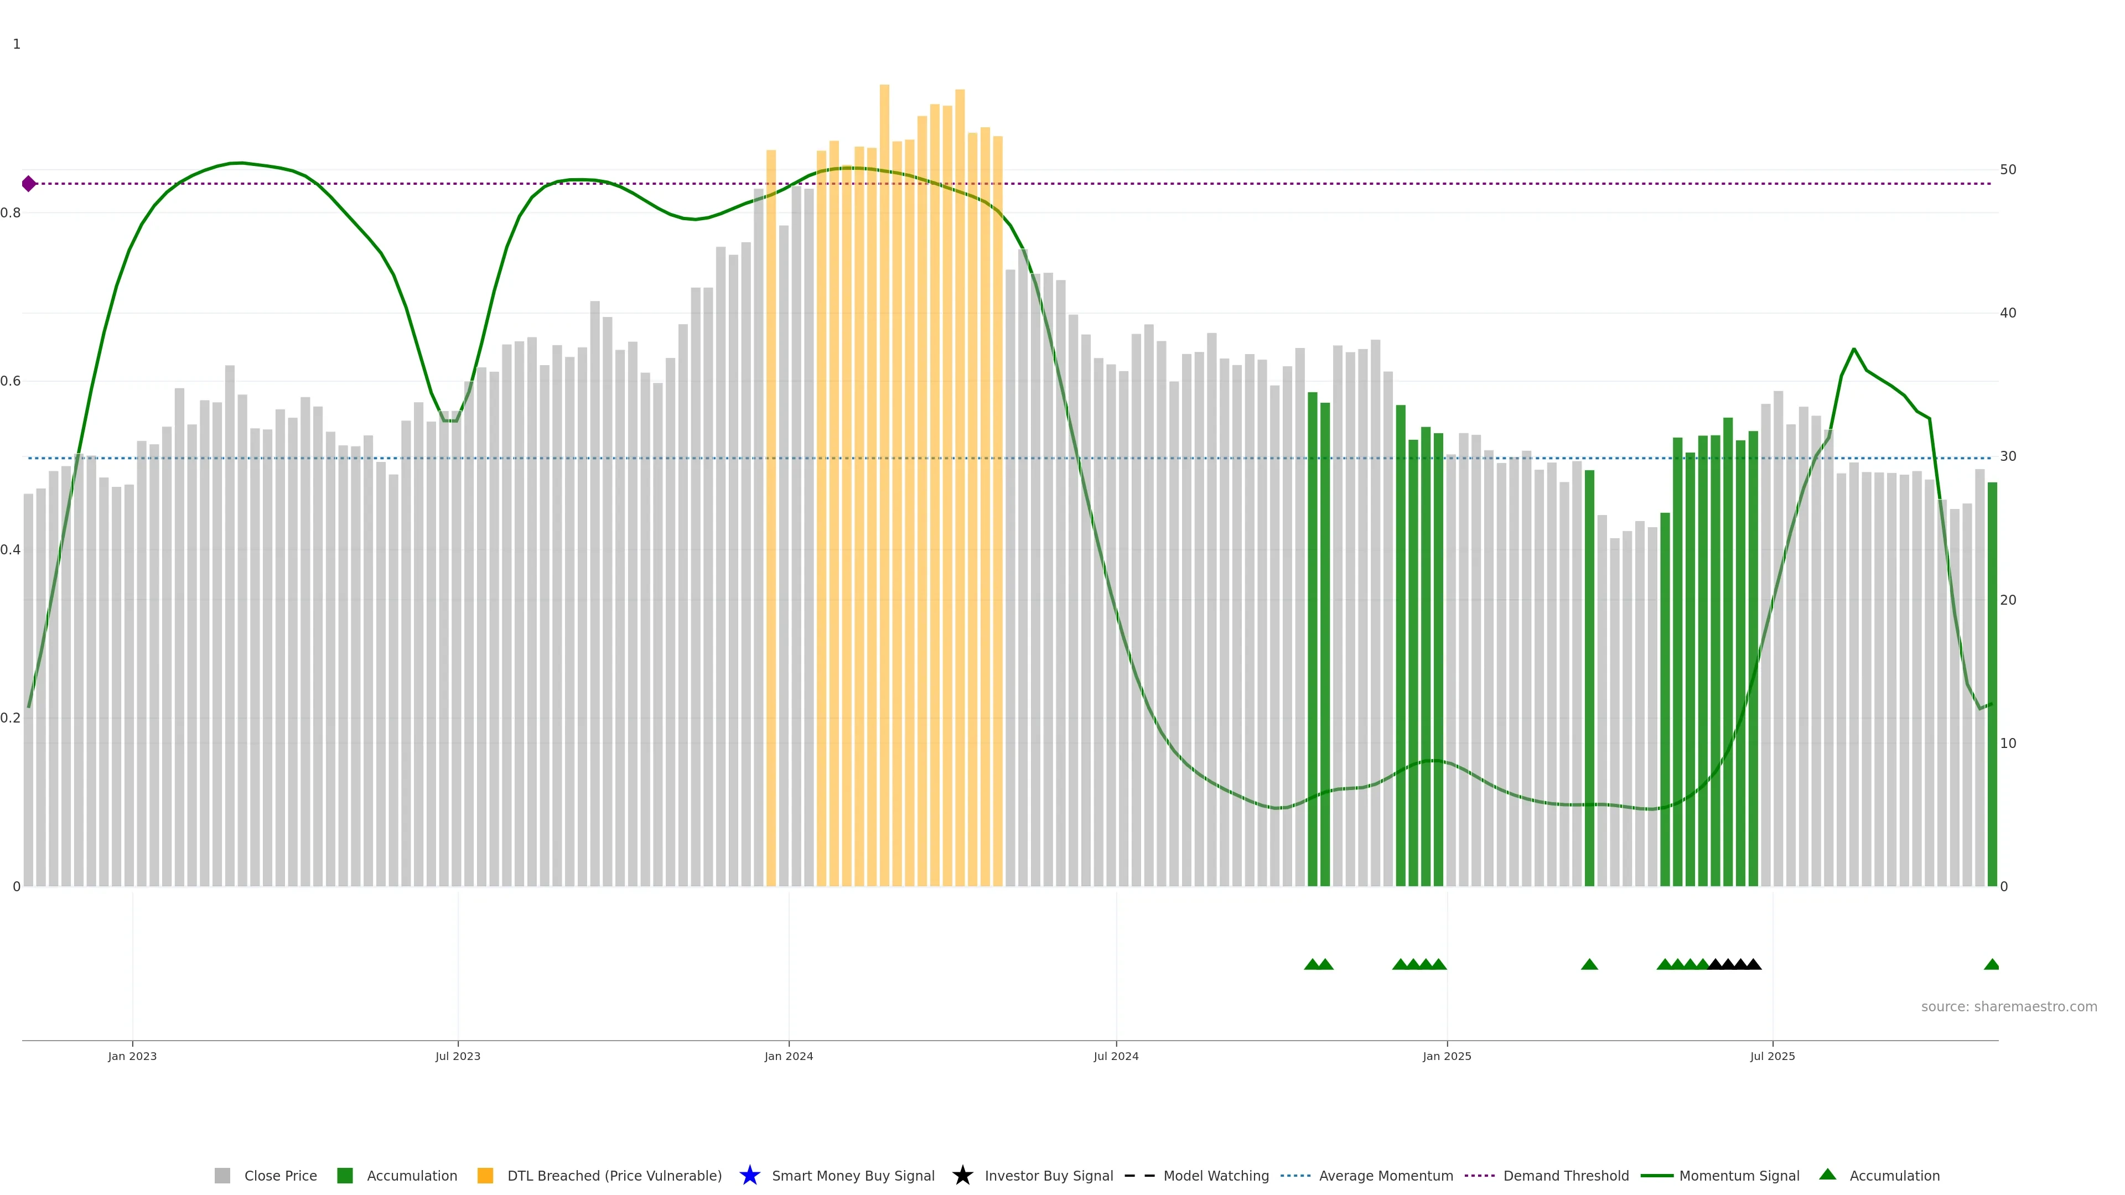Click the black star Investor Buy Signal icon
The image size is (2125, 1195).
coord(962,1175)
